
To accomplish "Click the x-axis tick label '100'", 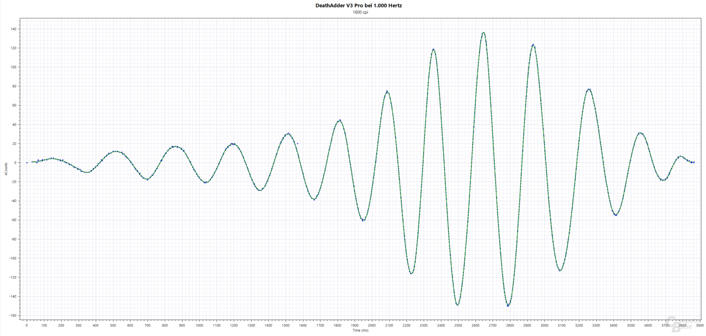I will (44, 325).
